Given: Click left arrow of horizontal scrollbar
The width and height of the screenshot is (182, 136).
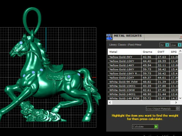Looking at the screenshot, I should (x=110, y=102).
